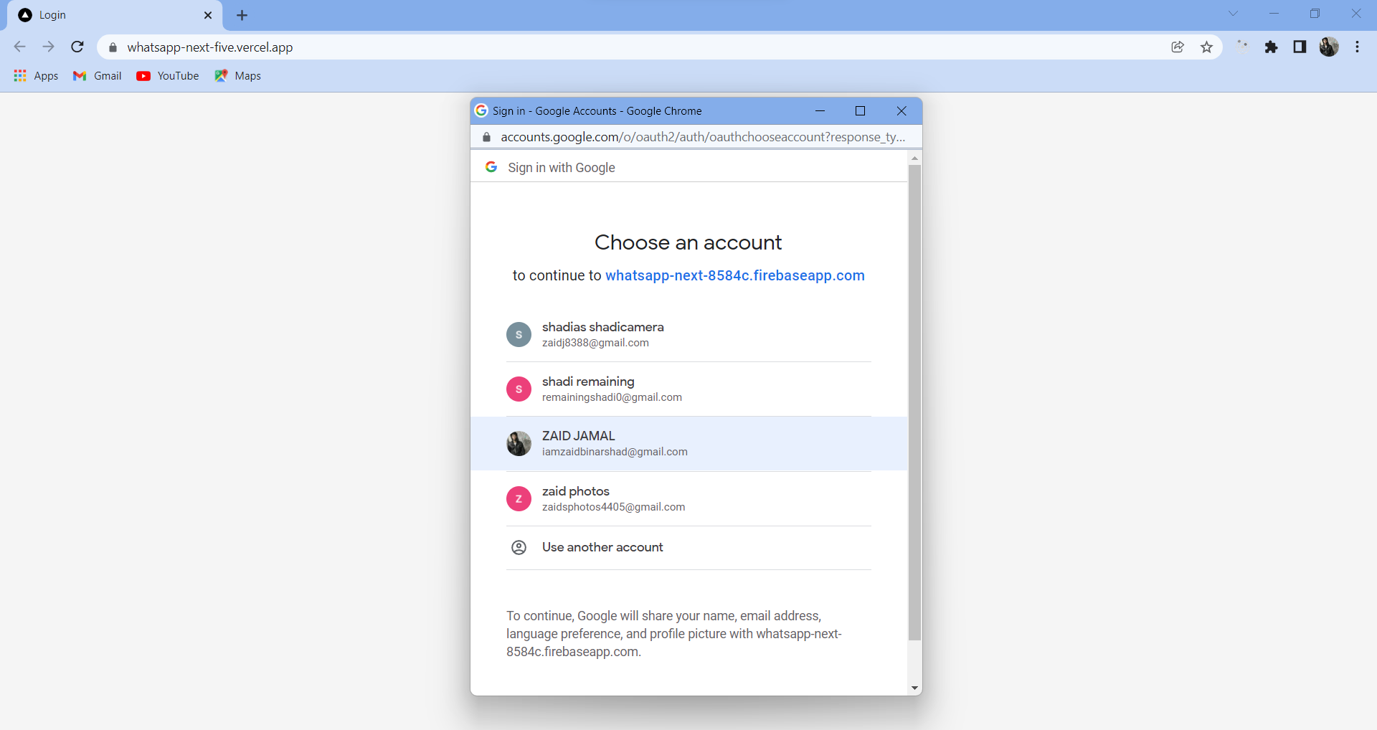Click the Google logo beside Sign in with Google
Image resolution: width=1377 pixels, height=730 pixels.
pyautogui.click(x=491, y=167)
